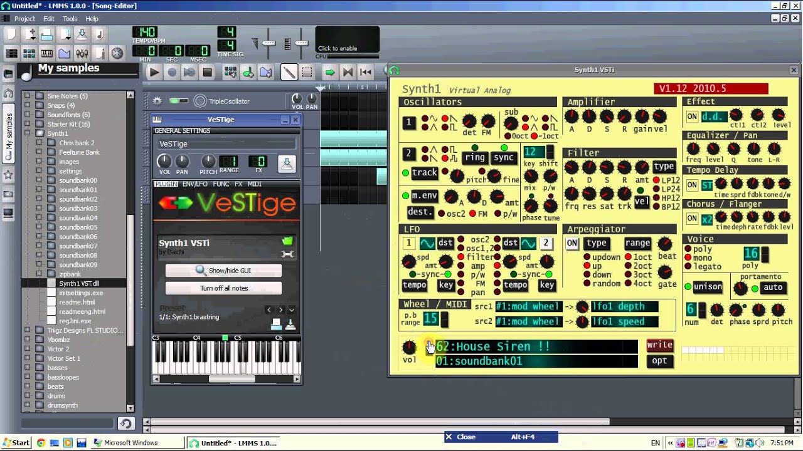Open the lfo1 speed destination selector
The width and height of the screenshot is (803, 451).
625,321
